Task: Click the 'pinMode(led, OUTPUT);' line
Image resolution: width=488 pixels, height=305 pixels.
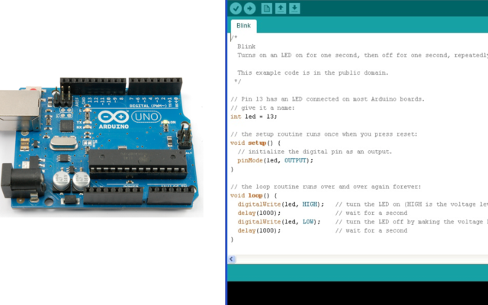Action: (x=275, y=161)
